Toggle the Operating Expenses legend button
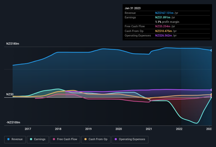The image size is (216, 147). click(x=130, y=140)
